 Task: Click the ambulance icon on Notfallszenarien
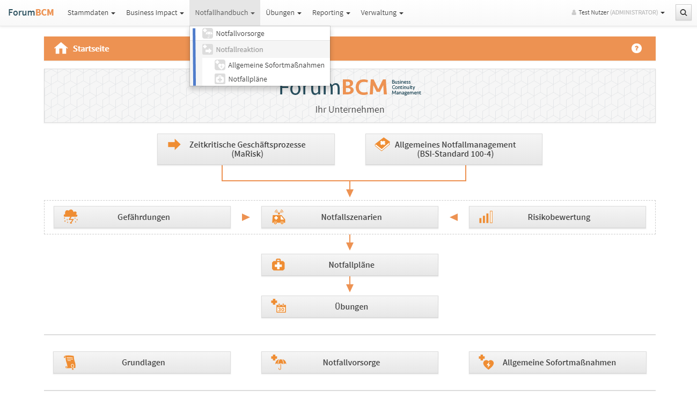pos(278,217)
